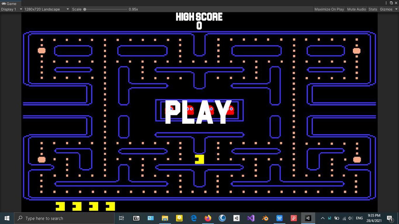Open Unity Hub (white icon) in taskbar
This screenshot has width=399, height=224.
pos(237,218)
